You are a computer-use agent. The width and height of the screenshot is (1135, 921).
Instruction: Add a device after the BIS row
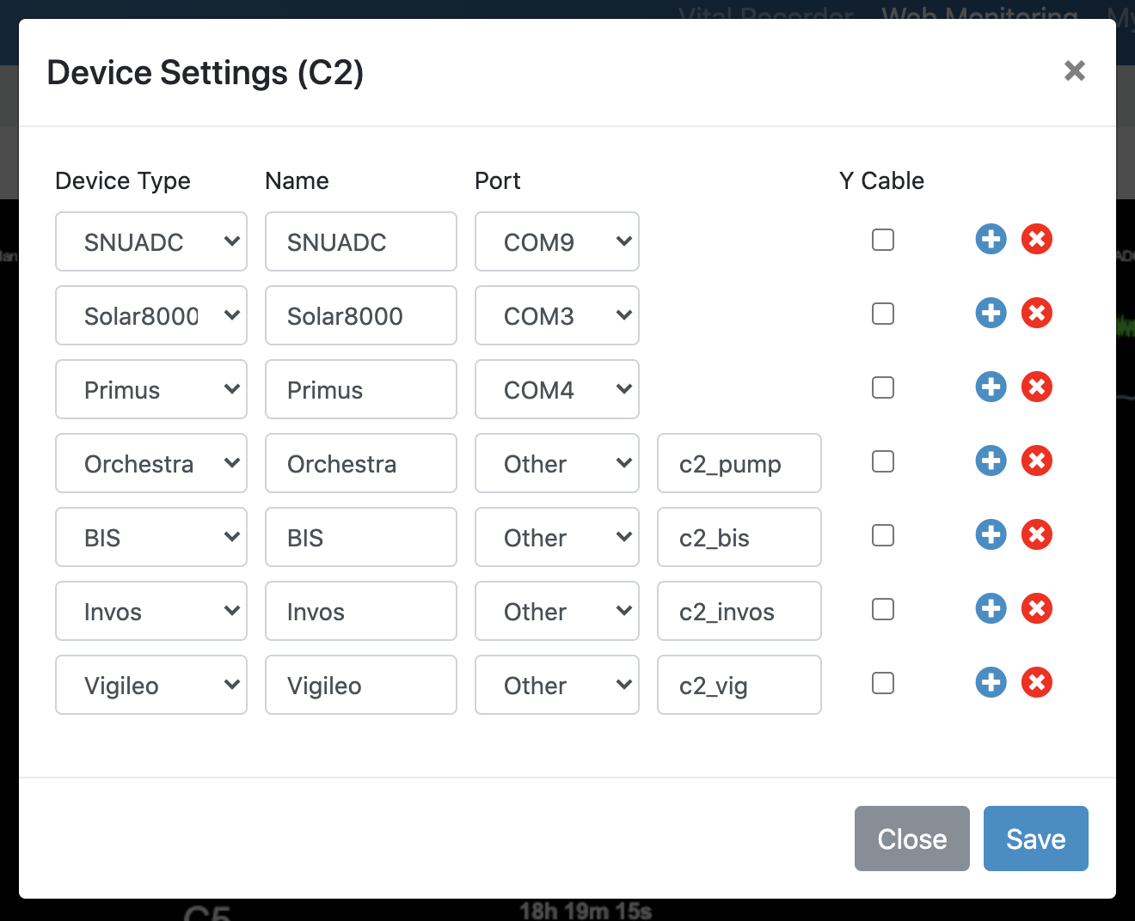(x=991, y=534)
